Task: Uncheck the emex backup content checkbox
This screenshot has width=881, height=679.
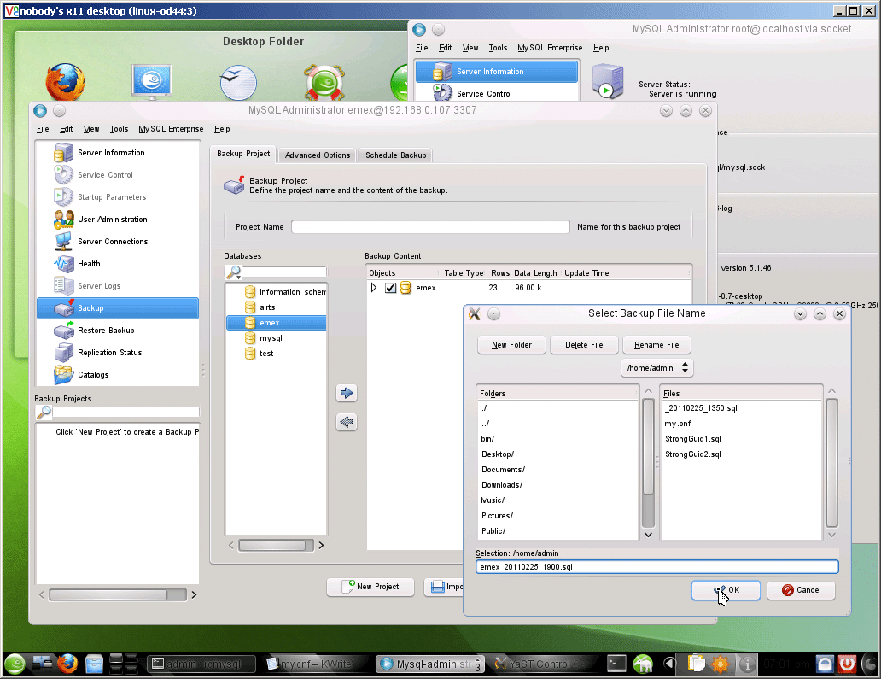Action: point(390,288)
